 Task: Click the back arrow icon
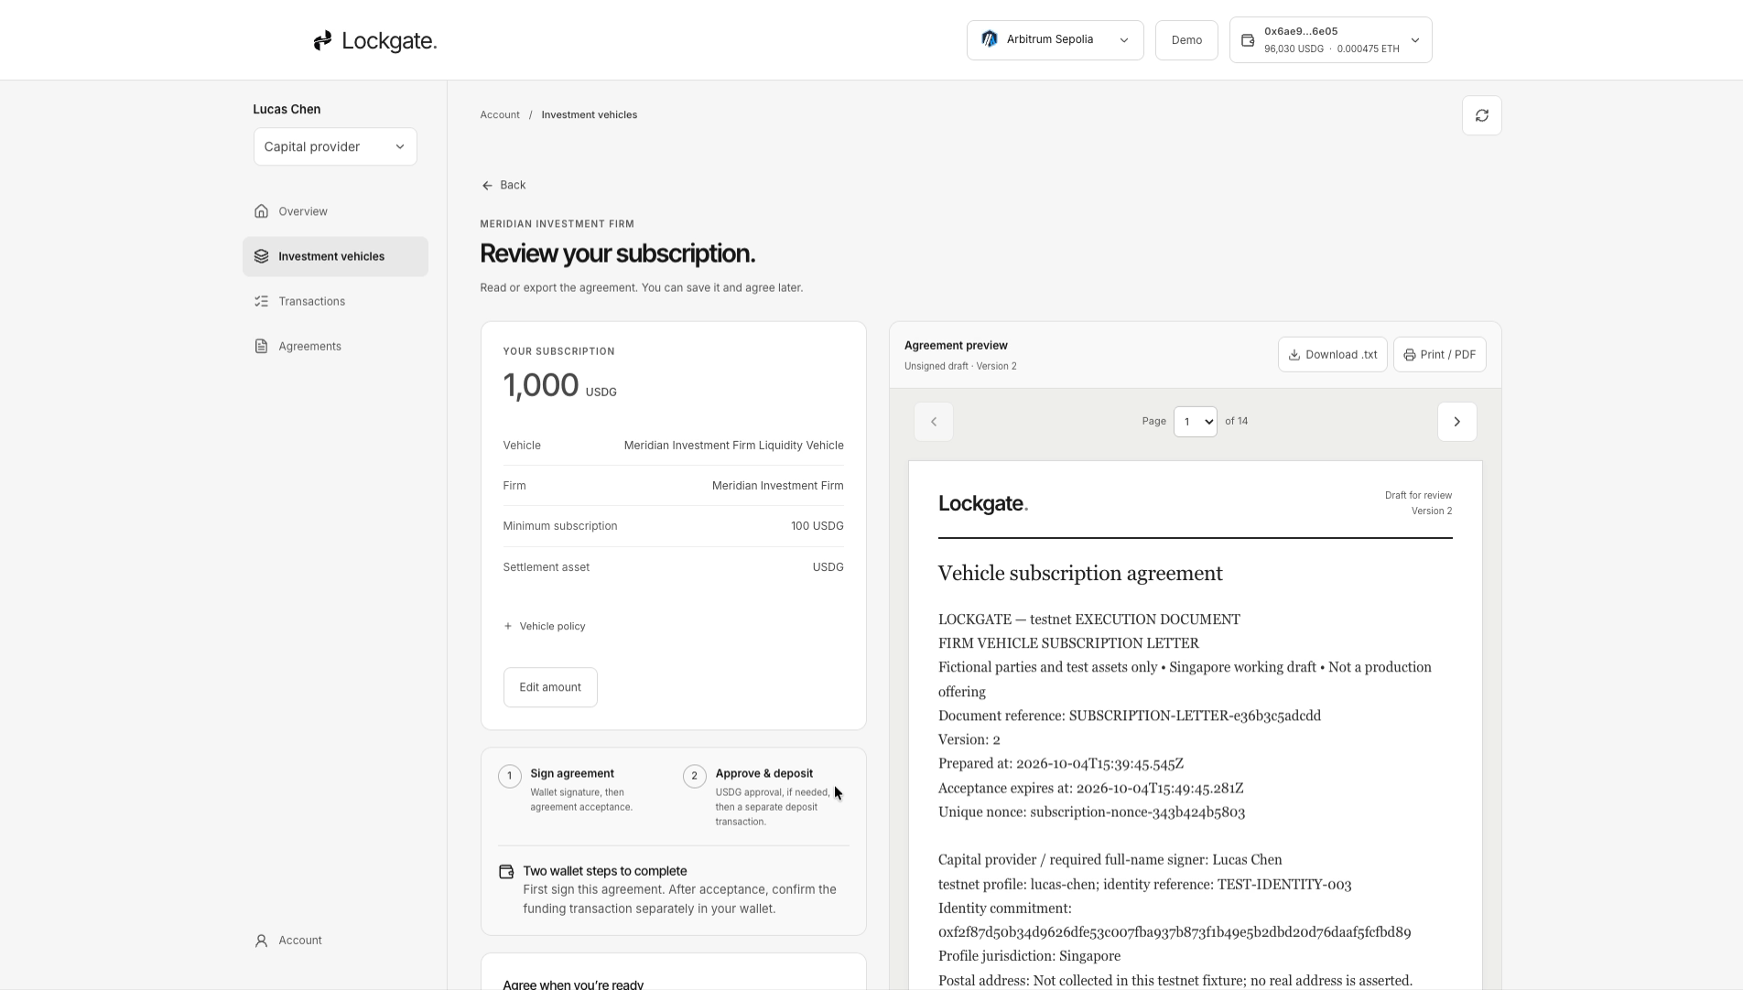487,186
